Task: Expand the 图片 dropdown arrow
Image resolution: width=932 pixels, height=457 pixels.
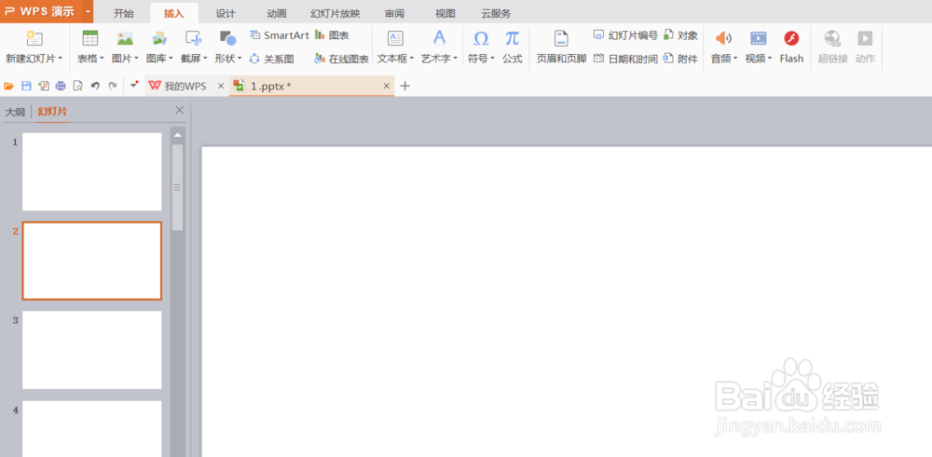Action: point(136,59)
